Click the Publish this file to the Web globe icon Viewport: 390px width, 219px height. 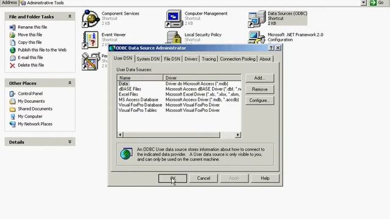coord(12,50)
